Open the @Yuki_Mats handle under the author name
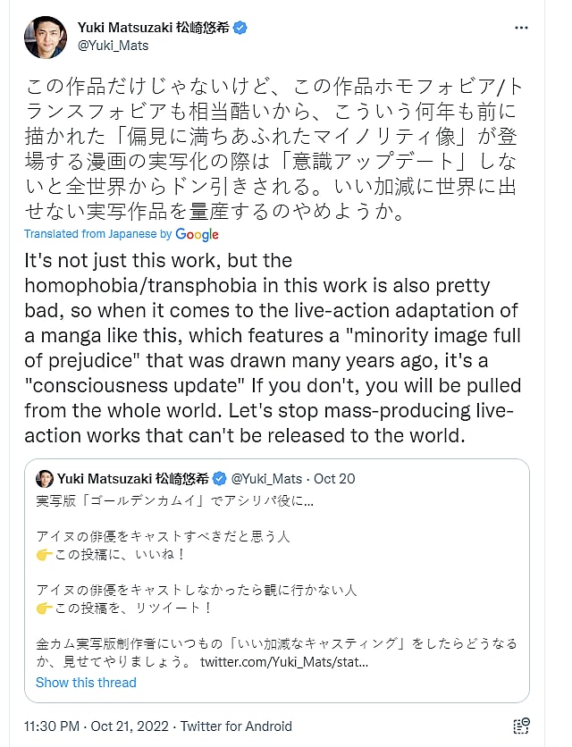 pos(114,45)
